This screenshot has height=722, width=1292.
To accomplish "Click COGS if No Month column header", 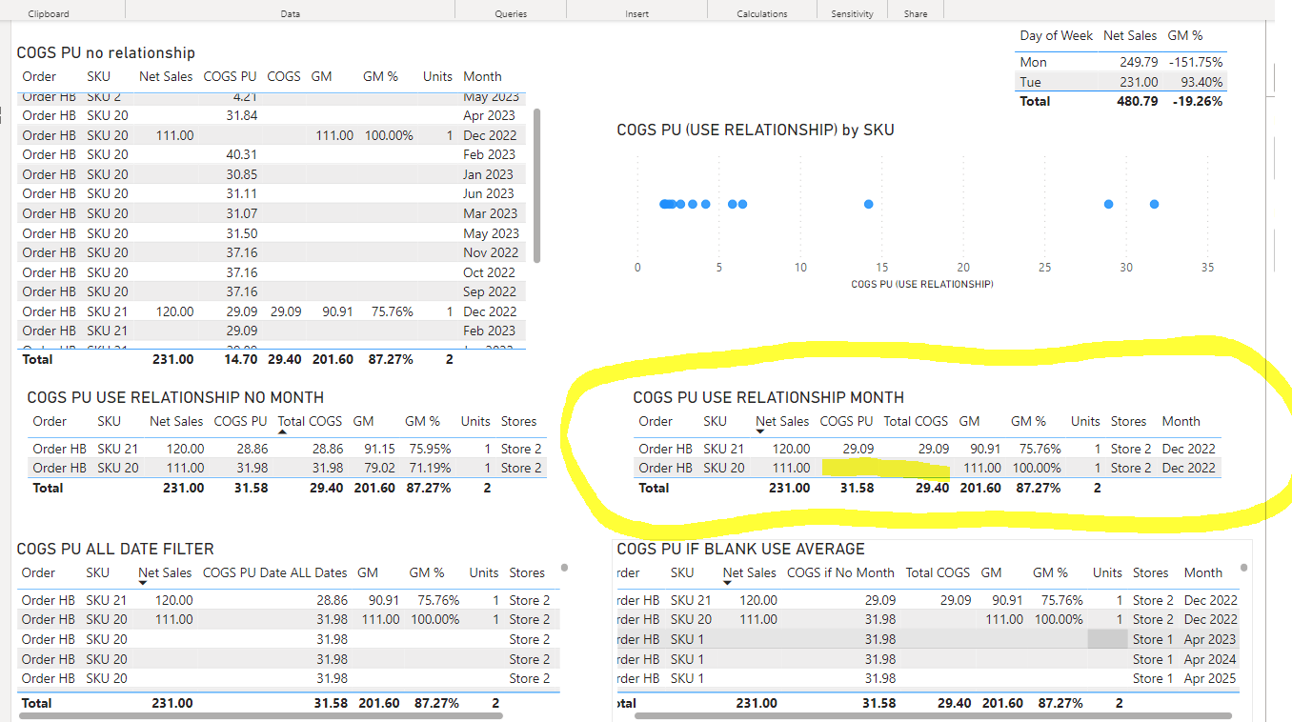I will pyautogui.click(x=840, y=572).
